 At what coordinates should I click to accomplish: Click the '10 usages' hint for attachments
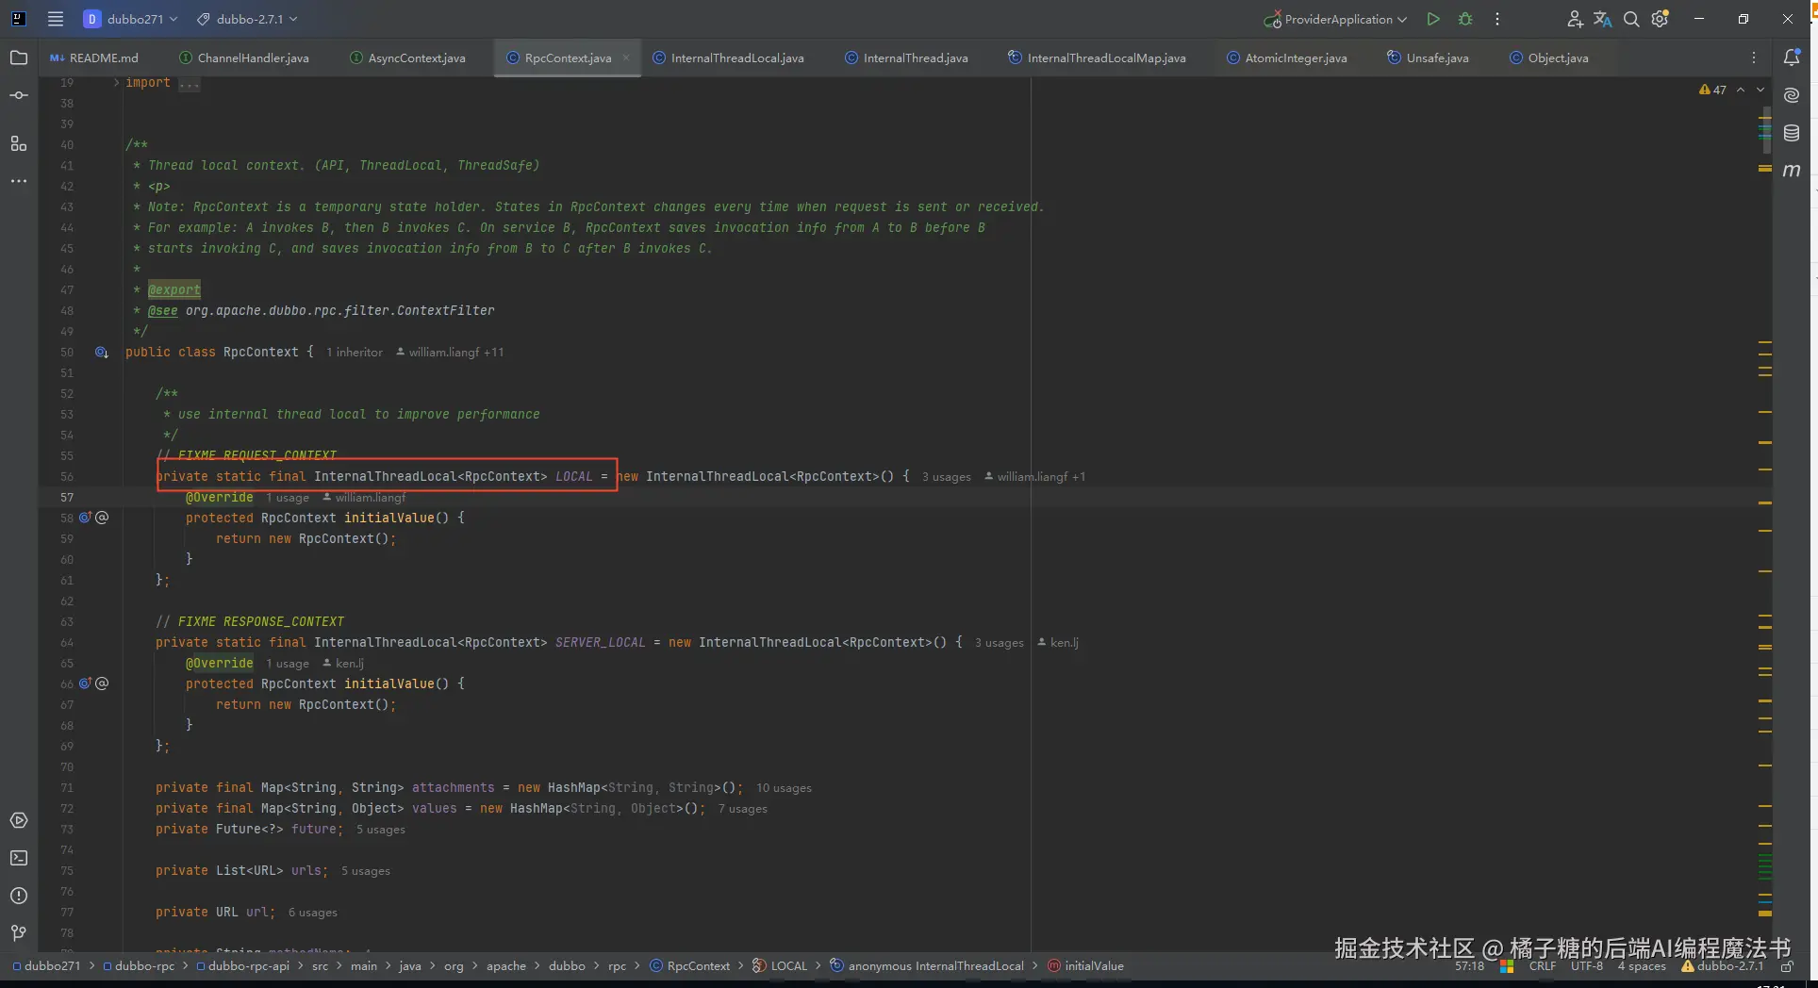784,788
